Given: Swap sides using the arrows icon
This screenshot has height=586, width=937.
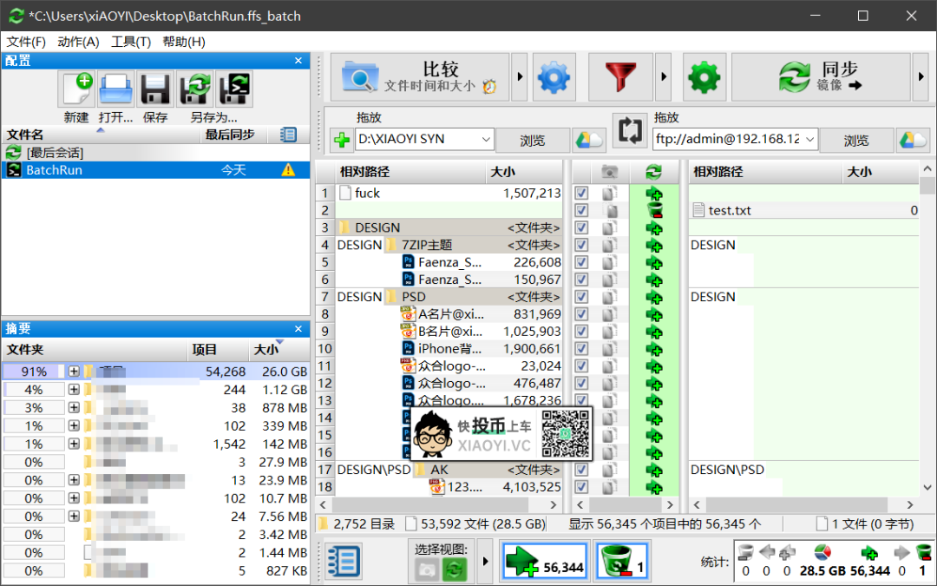Looking at the screenshot, I should click(630, 129).
